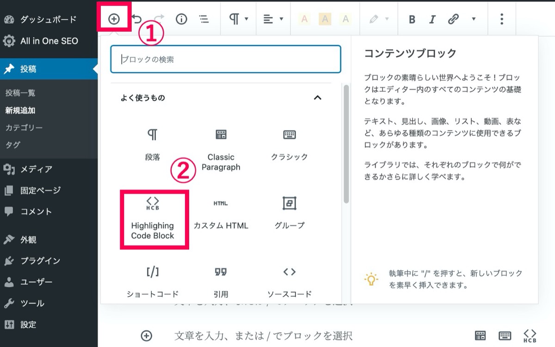Insert the 引用 quote block
555x347 pixels.
point(221,282)
